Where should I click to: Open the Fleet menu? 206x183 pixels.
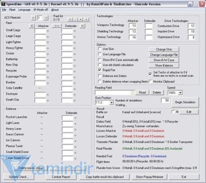12,10
